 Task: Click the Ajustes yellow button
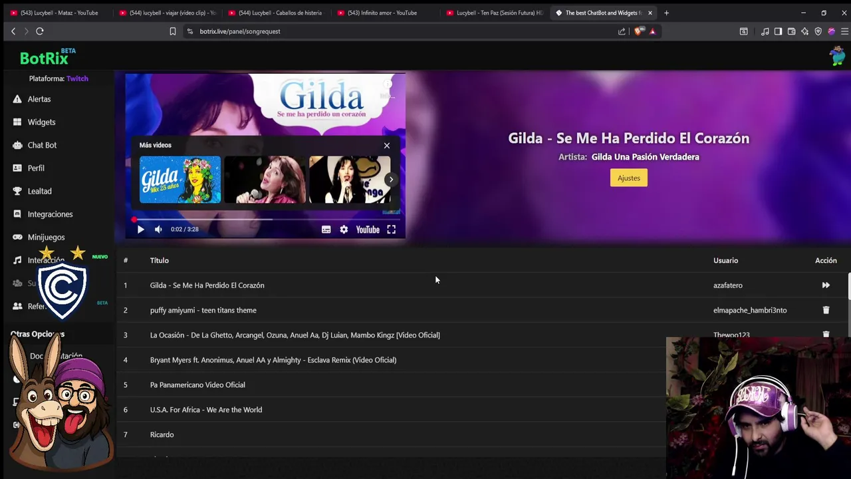click(x=628, y=178)
